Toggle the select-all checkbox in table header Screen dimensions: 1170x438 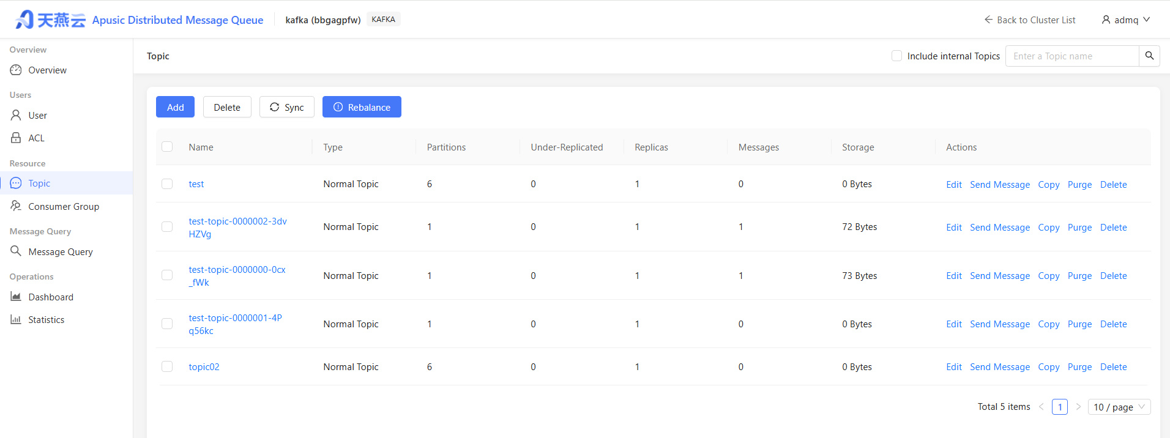tap(167, 147)
